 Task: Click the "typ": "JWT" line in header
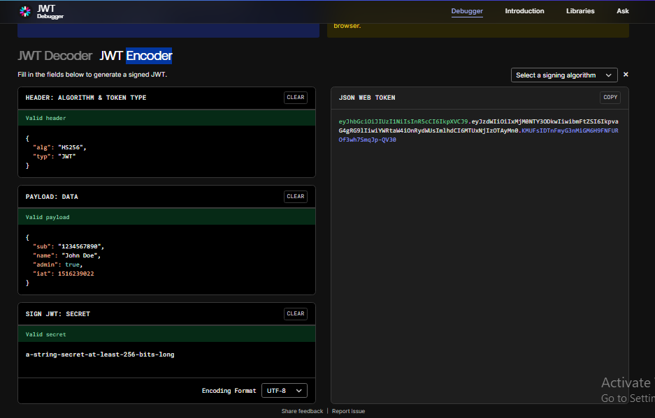[55, 156]
